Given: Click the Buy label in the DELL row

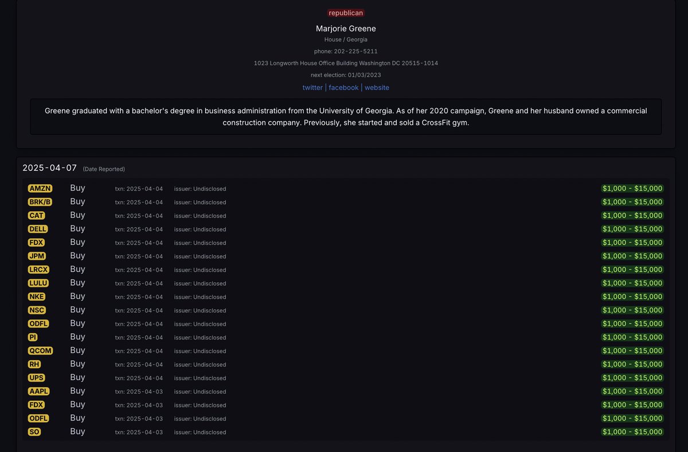Looking at the screenshot, I should click(77, 228).
